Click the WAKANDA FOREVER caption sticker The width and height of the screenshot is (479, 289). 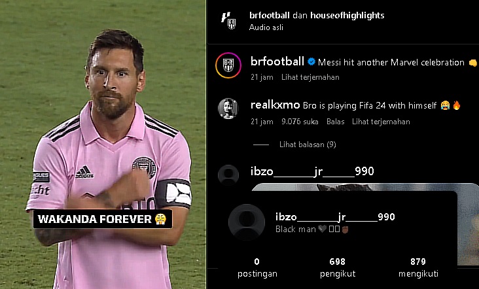[102, 219]
